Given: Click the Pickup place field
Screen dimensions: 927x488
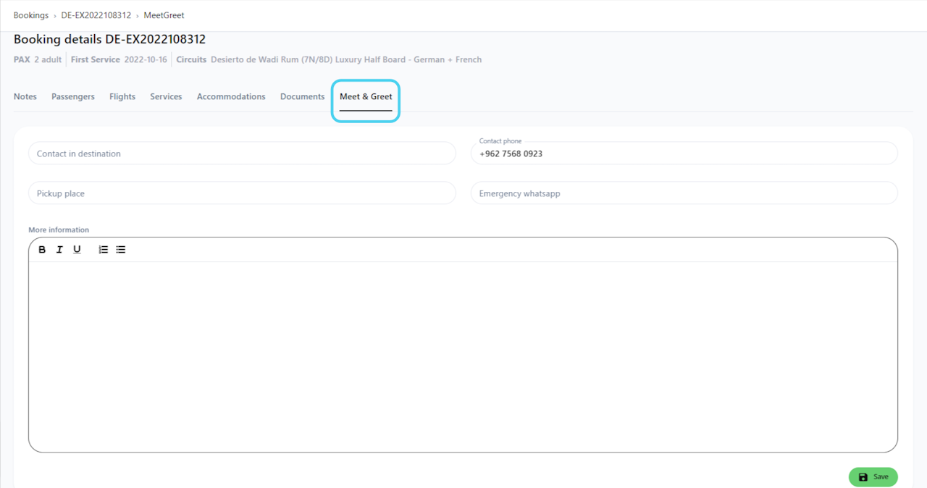Looking at the screenshot, I should tap(242, 193).
